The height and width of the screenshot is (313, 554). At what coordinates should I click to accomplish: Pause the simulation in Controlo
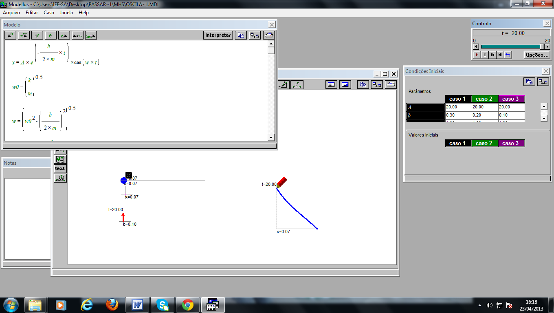(x=484, y=55)
